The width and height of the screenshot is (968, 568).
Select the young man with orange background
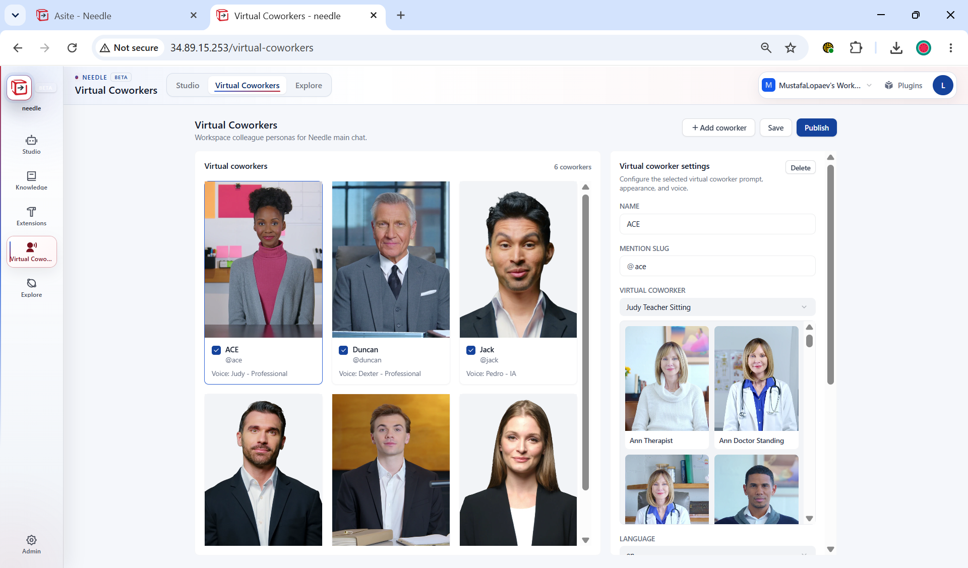pos(391,470)
